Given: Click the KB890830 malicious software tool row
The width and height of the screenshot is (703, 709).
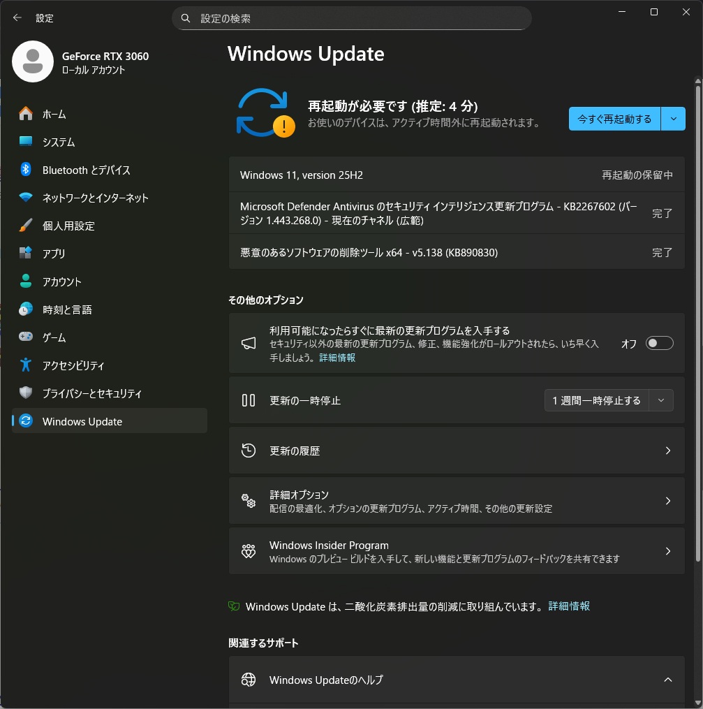Looking at the screenshot, I should 457,252.
